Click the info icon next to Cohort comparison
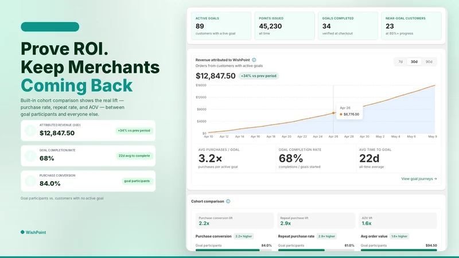 pyautogui.click(x=228, y=201)
